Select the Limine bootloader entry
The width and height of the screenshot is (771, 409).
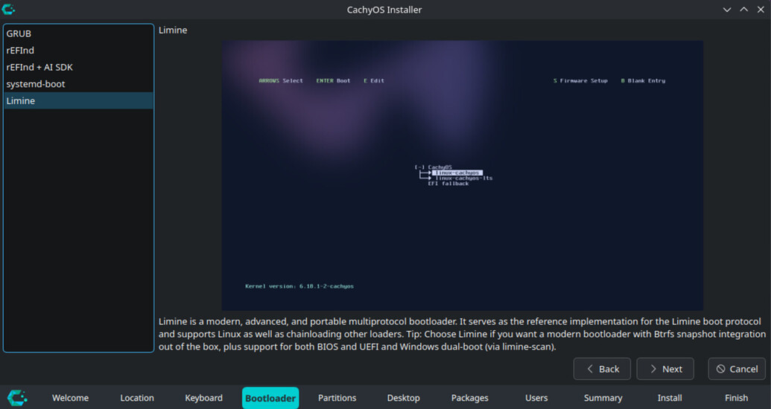pos(21,101)
